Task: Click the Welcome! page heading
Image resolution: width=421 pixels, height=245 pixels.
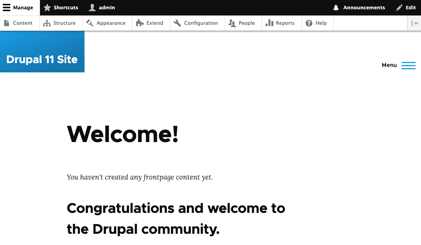Action: (x=123, y=134)
